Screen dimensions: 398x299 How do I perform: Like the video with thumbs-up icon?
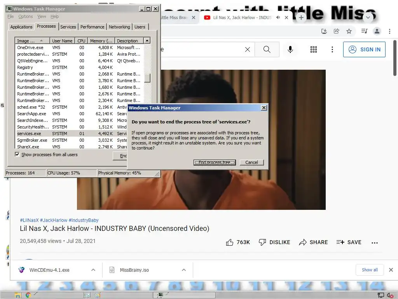[x=229, y=242]
